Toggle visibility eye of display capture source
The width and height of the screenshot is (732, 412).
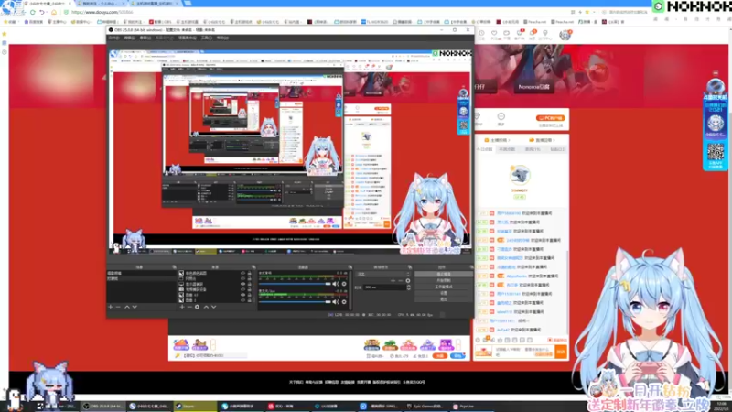(x=242, y=284)
